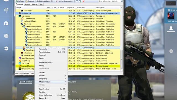Click the info circle icon in CS:GO
The image size is (177, 100).
coord(171,51)
